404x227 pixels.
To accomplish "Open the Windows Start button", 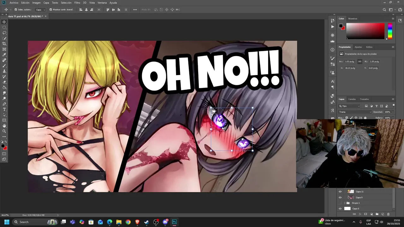I will coord(7,222).
